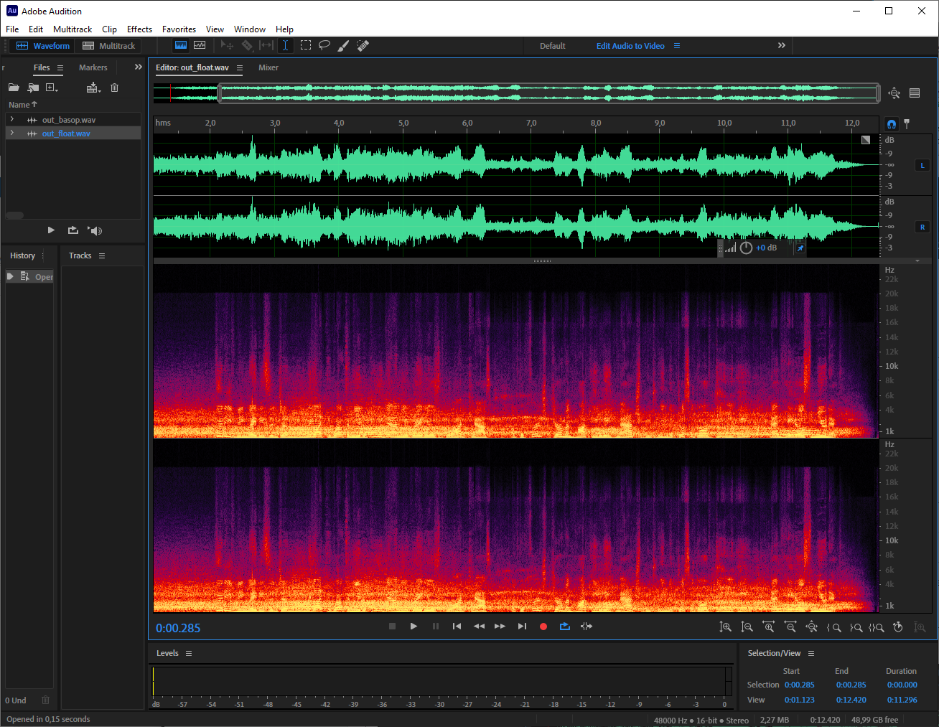The image size is (939, 727).
Task: Switch to Multitrack view
Action: 109,46
